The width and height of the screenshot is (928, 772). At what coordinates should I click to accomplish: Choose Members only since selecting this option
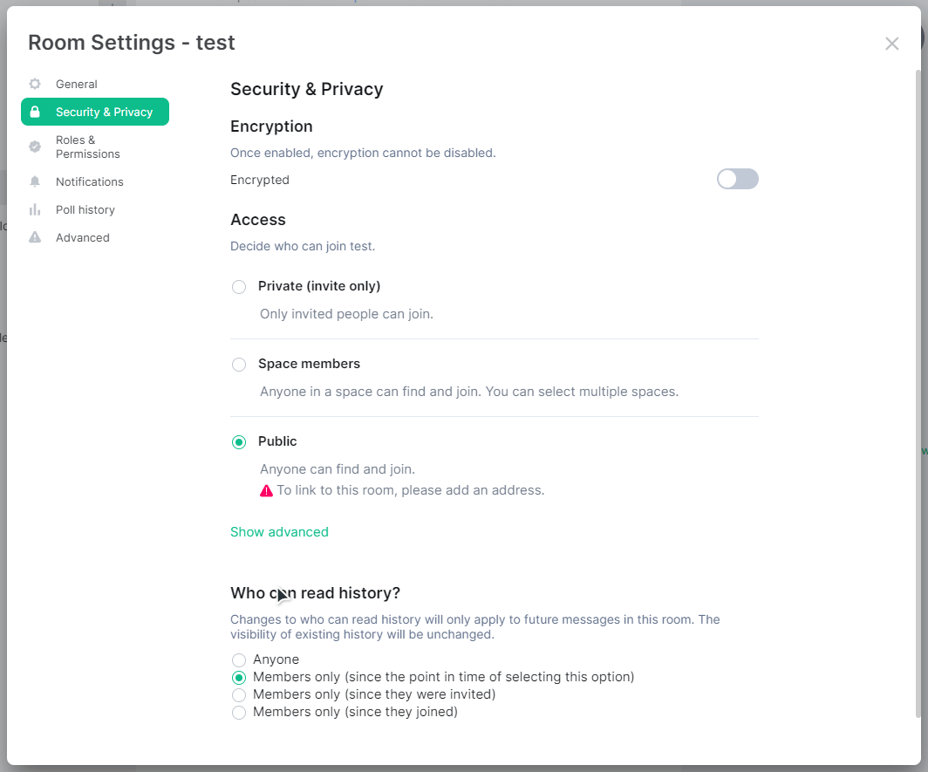pyautogui.click(x=239, y=677)
